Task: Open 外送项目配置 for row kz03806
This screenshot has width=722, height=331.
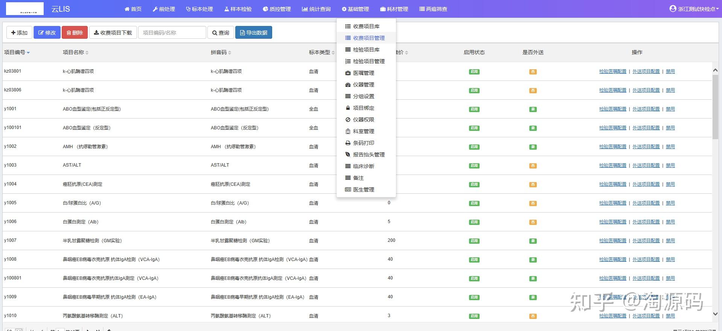Action: pos(646,90)
